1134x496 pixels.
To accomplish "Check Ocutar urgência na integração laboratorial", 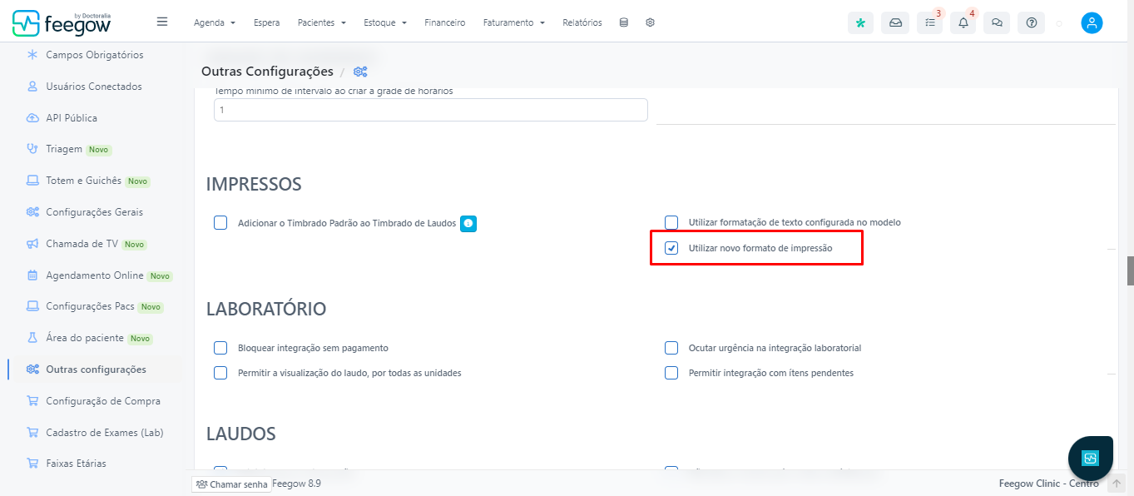I will [x=671, y=348].
